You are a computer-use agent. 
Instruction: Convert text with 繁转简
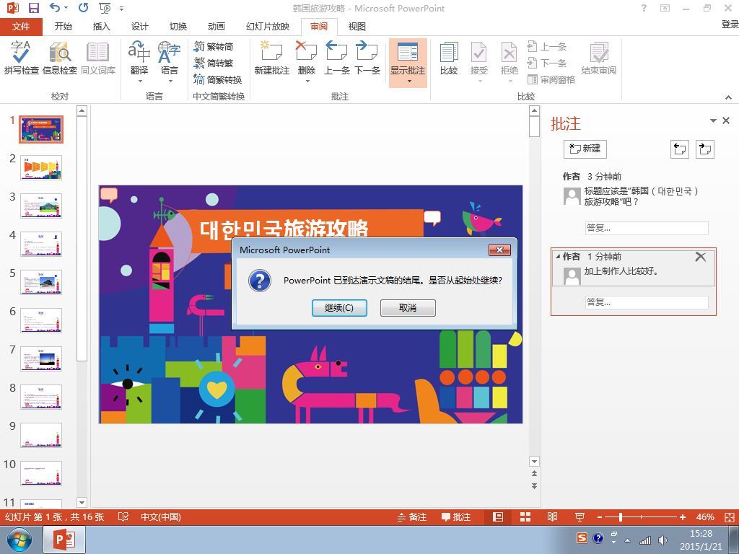[214, 46]
